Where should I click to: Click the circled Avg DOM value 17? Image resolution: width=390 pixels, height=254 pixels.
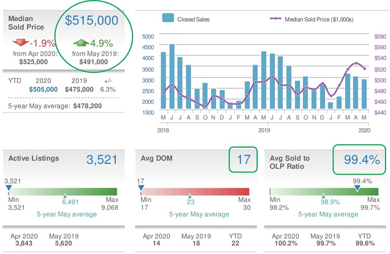click(x=243, y=160)
